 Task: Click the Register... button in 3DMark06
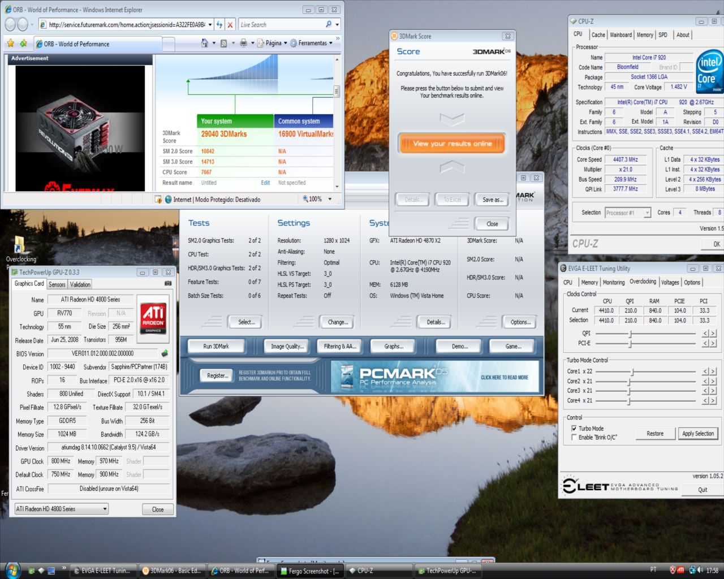[217, 375]
